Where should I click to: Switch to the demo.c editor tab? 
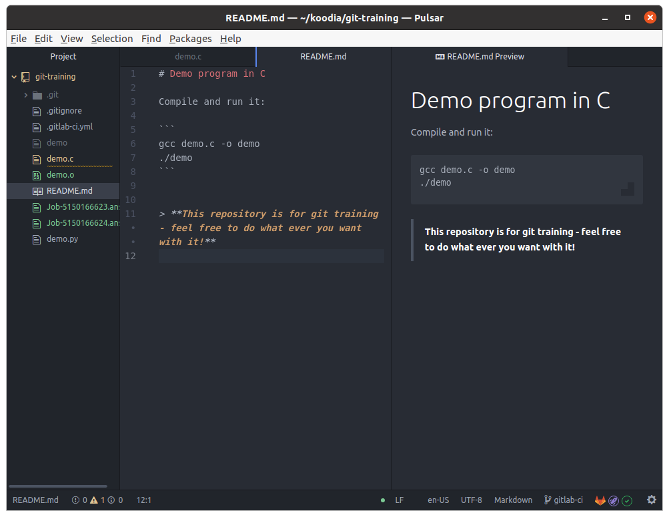pos(188,56)
